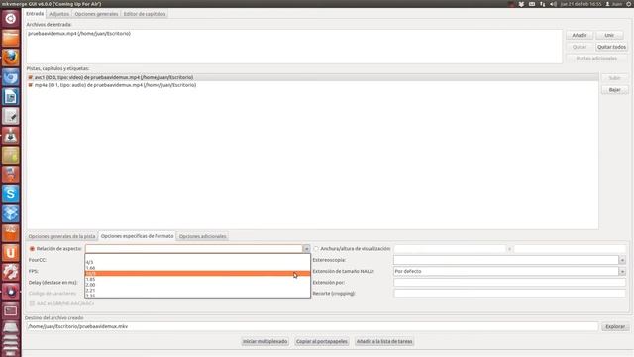Switch to the Adjuntos tab

coord(59,14)
